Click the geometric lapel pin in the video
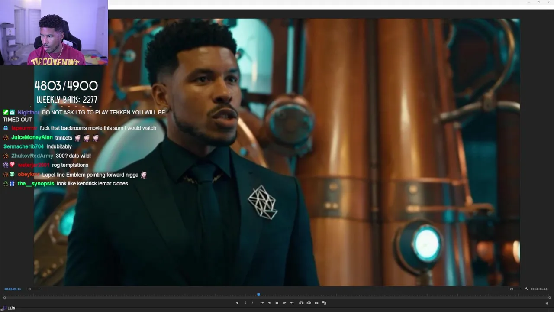554x312 pixels. point(262,202)
